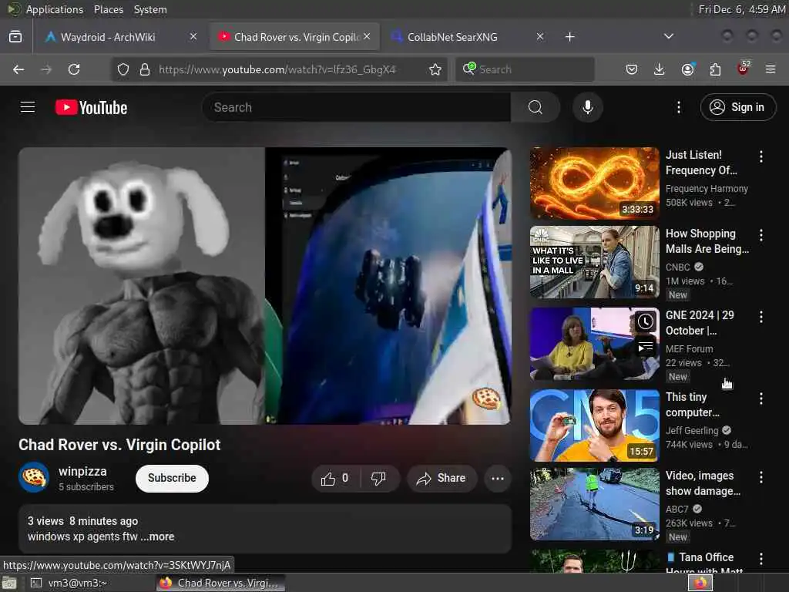
Task: Bookmark this page with the star icon
Action: (435, 69)
